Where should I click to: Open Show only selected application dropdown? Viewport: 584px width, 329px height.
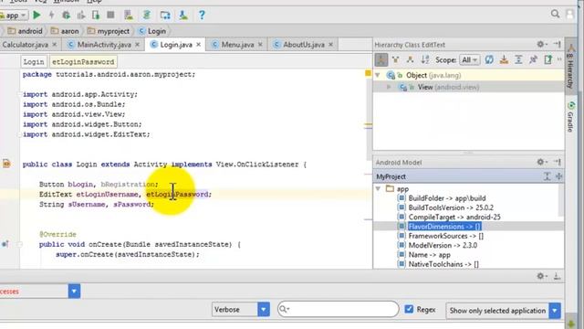coord(503,311)
